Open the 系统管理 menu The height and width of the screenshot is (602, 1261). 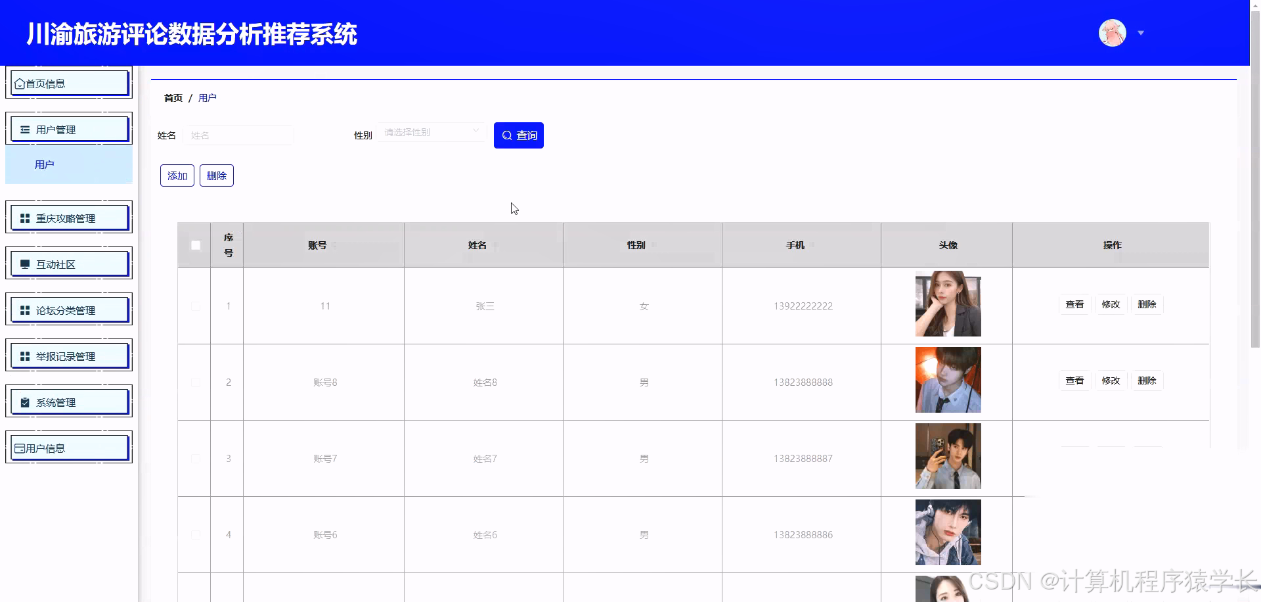coord(69,402)
